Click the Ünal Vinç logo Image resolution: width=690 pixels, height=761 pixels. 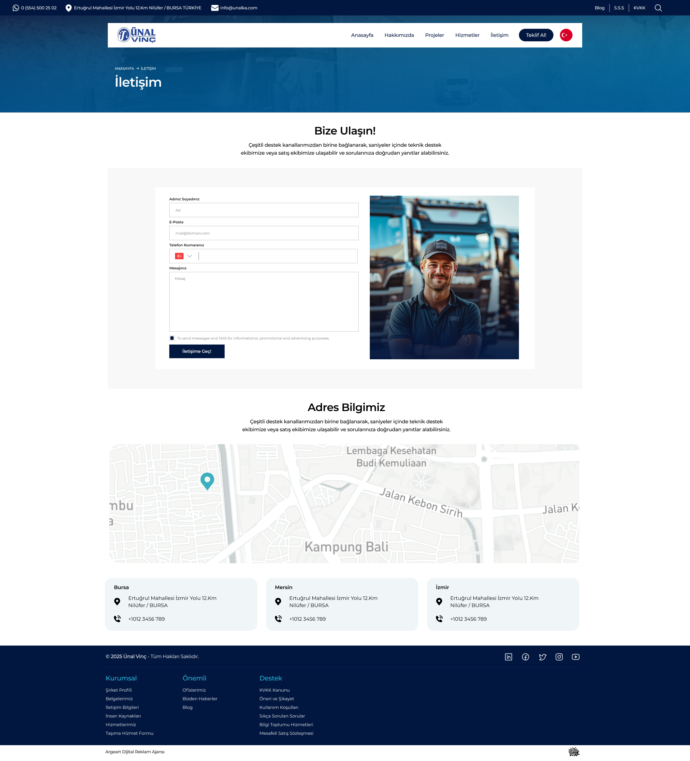[137, 35]
